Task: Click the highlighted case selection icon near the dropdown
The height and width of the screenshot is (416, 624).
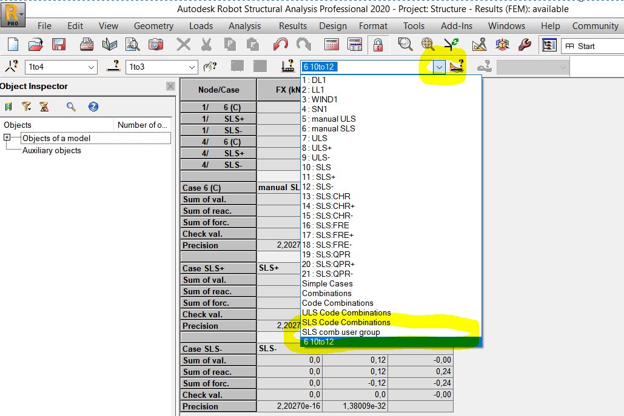Action: click(x=458, y=67)
